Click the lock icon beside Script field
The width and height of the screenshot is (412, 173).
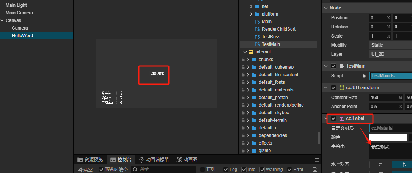tap(364, 76)
